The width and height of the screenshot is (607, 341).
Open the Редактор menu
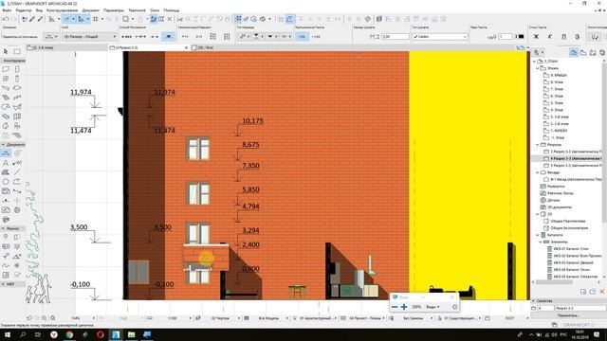(24, 10)
